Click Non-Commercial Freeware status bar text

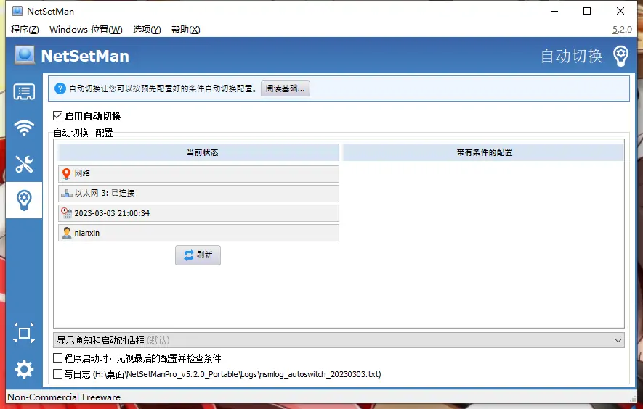64,397
